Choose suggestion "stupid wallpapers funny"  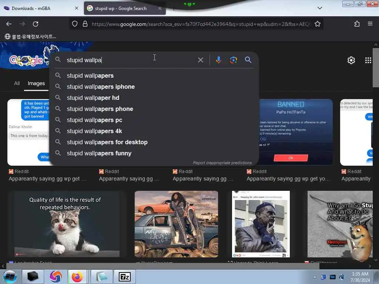154,153
